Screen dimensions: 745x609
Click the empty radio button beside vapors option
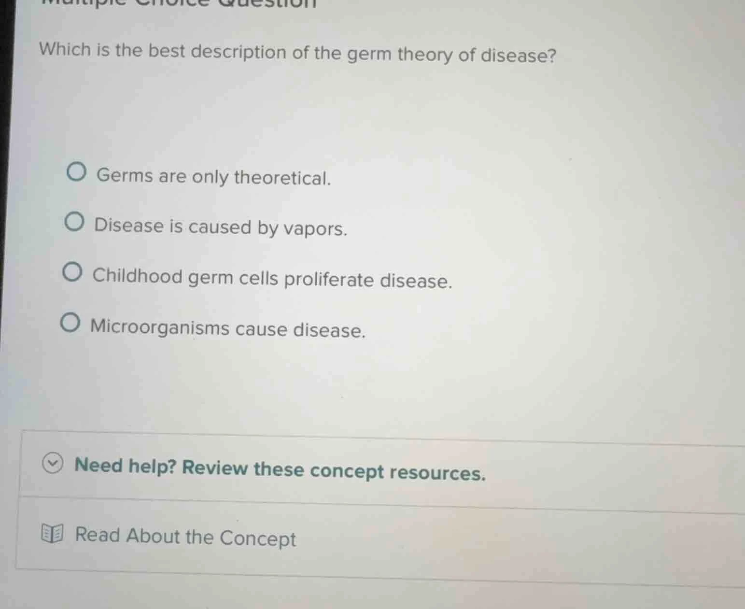pos(75,223)
